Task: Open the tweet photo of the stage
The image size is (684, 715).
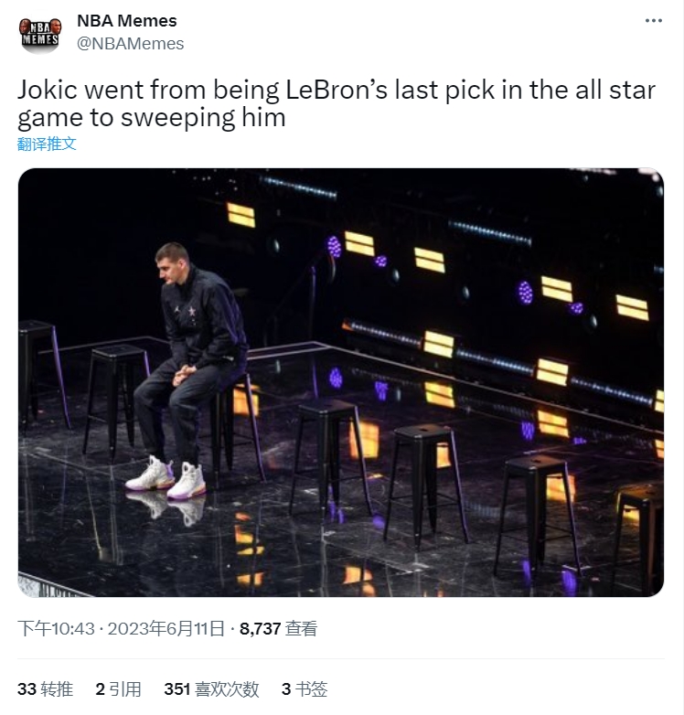Action: point(340,382)
